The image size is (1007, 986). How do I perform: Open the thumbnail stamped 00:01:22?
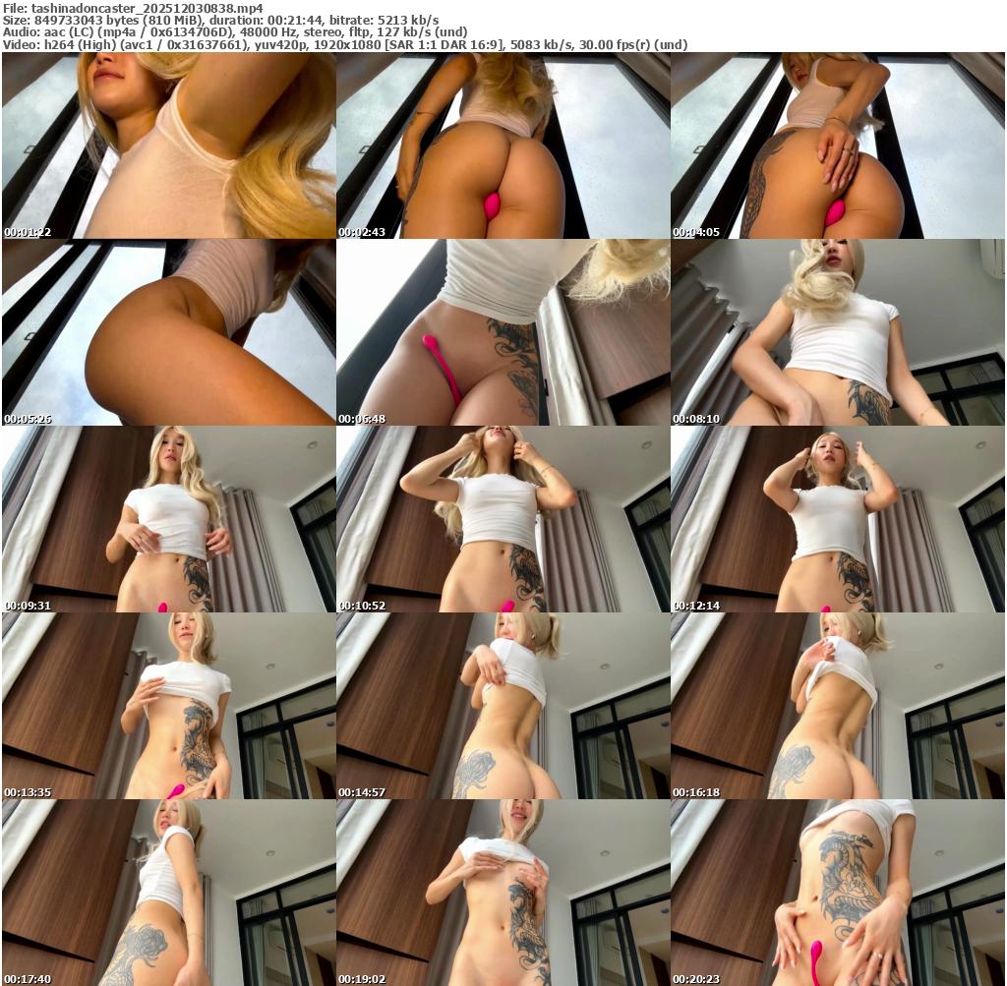pos(169,145)
